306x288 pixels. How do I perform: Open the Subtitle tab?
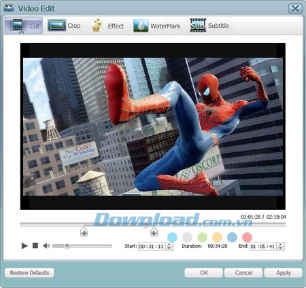click(209, 26)
